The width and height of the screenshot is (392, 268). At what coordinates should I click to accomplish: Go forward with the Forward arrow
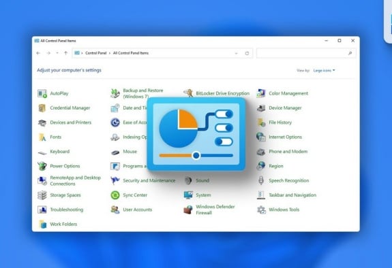[48, 53]
